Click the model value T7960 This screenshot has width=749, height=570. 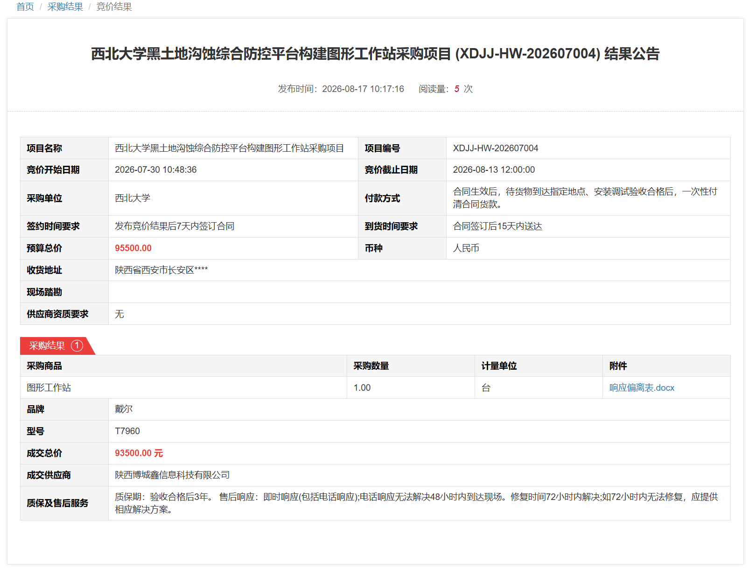[x=127, y=431]
